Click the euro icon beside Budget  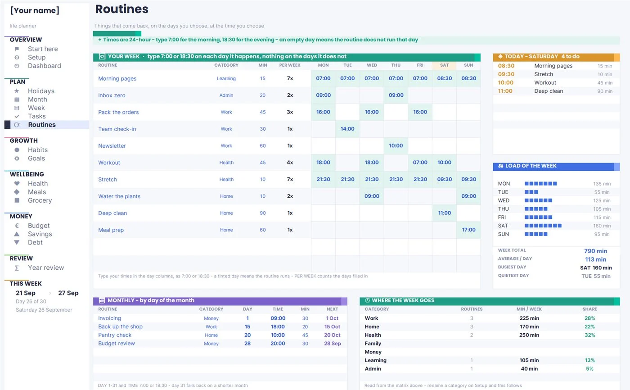coord(17,226)
